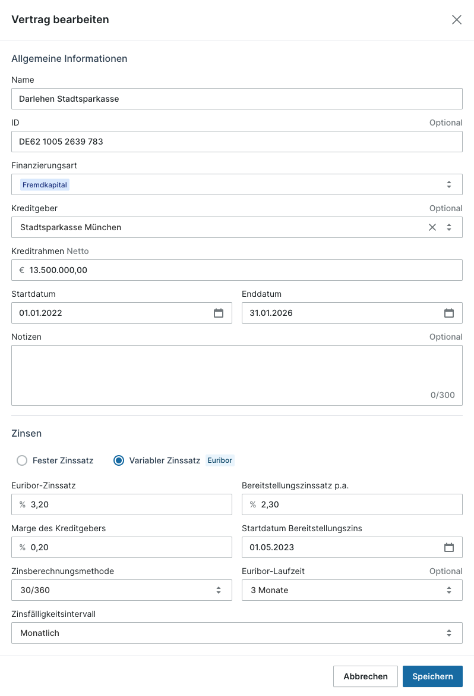The width and height of the screenshot is (474, 696).
Task: Select the Variabler Zinssatz radio button
Action: pos(119,460)
